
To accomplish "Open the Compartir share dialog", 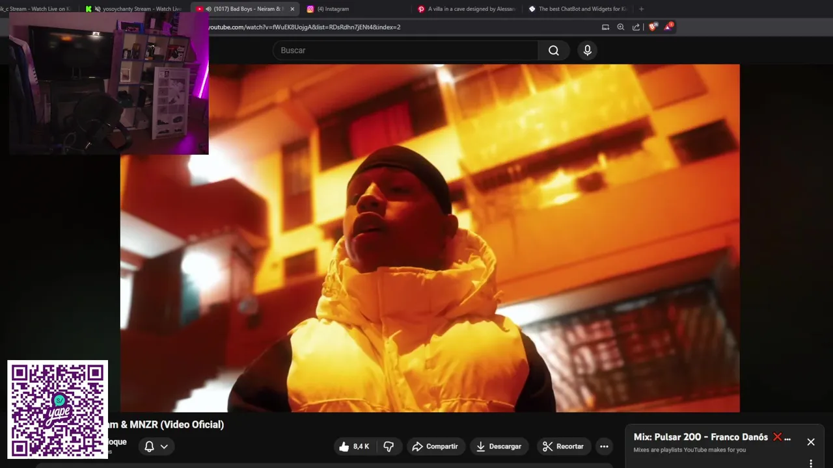I will click(435, 447).
